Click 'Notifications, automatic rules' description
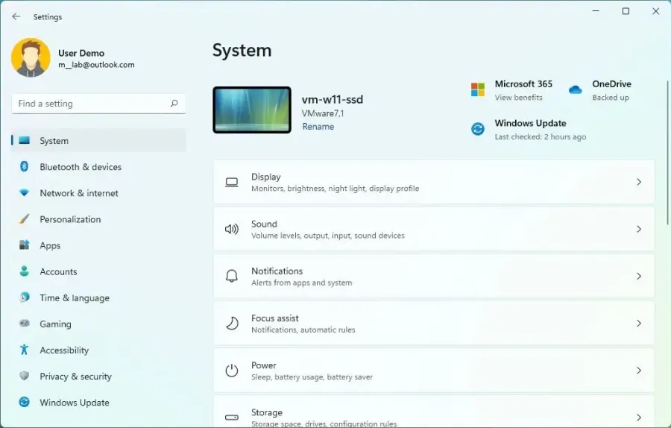Image resolution: width=671 pixels, height=428 pixels. 303,330
